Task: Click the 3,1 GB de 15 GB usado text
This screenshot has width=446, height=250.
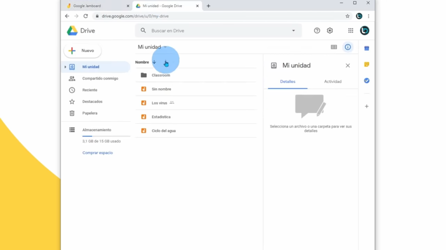Action: tap(101, 141)
